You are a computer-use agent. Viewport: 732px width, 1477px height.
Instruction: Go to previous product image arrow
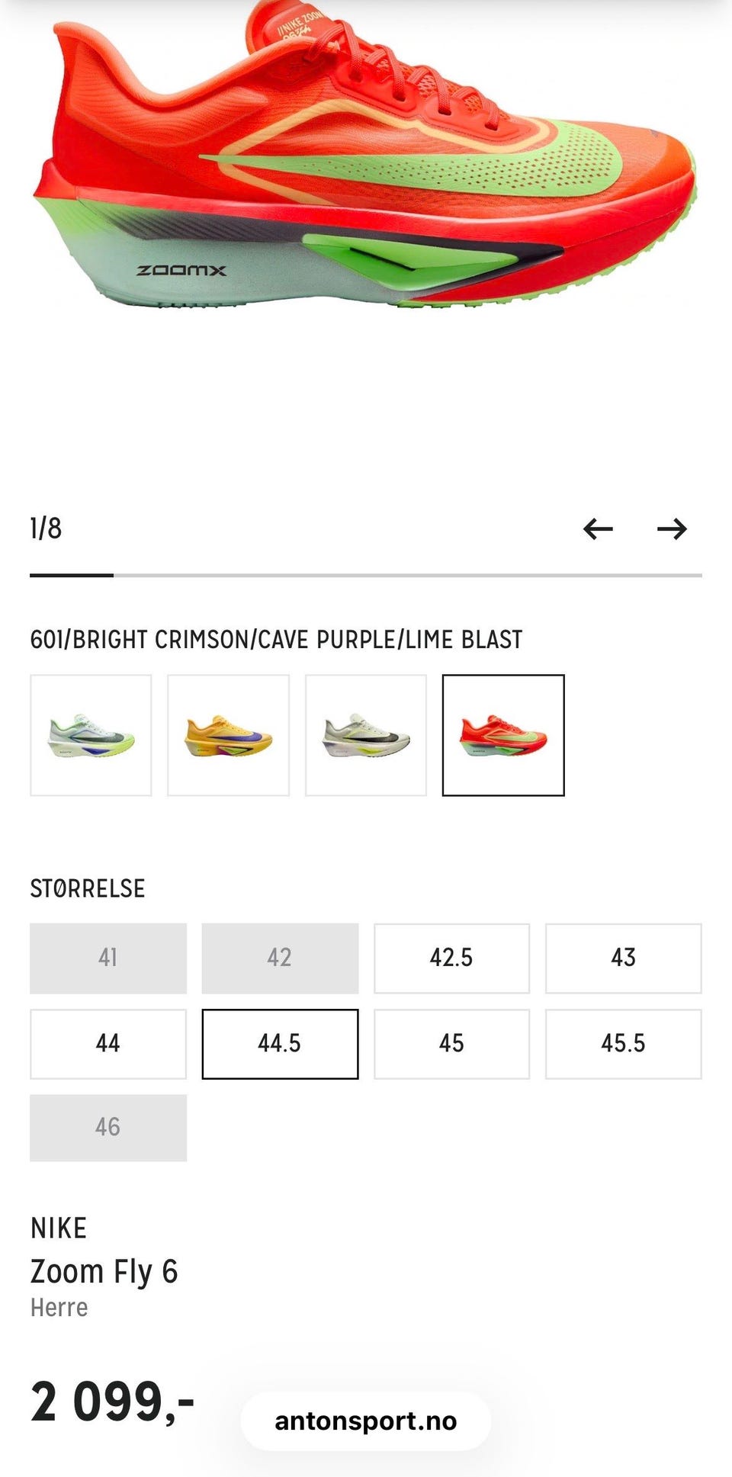pos(598,528)
